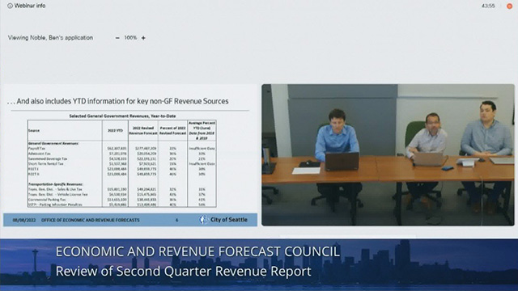Click the 'Source' column header
518x291 pixels.
(x=34, y=131)
